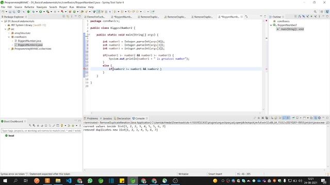Screen dimensions: 330x185
Task: Fold the main method at line 5
Action: (x=89, y=34)
